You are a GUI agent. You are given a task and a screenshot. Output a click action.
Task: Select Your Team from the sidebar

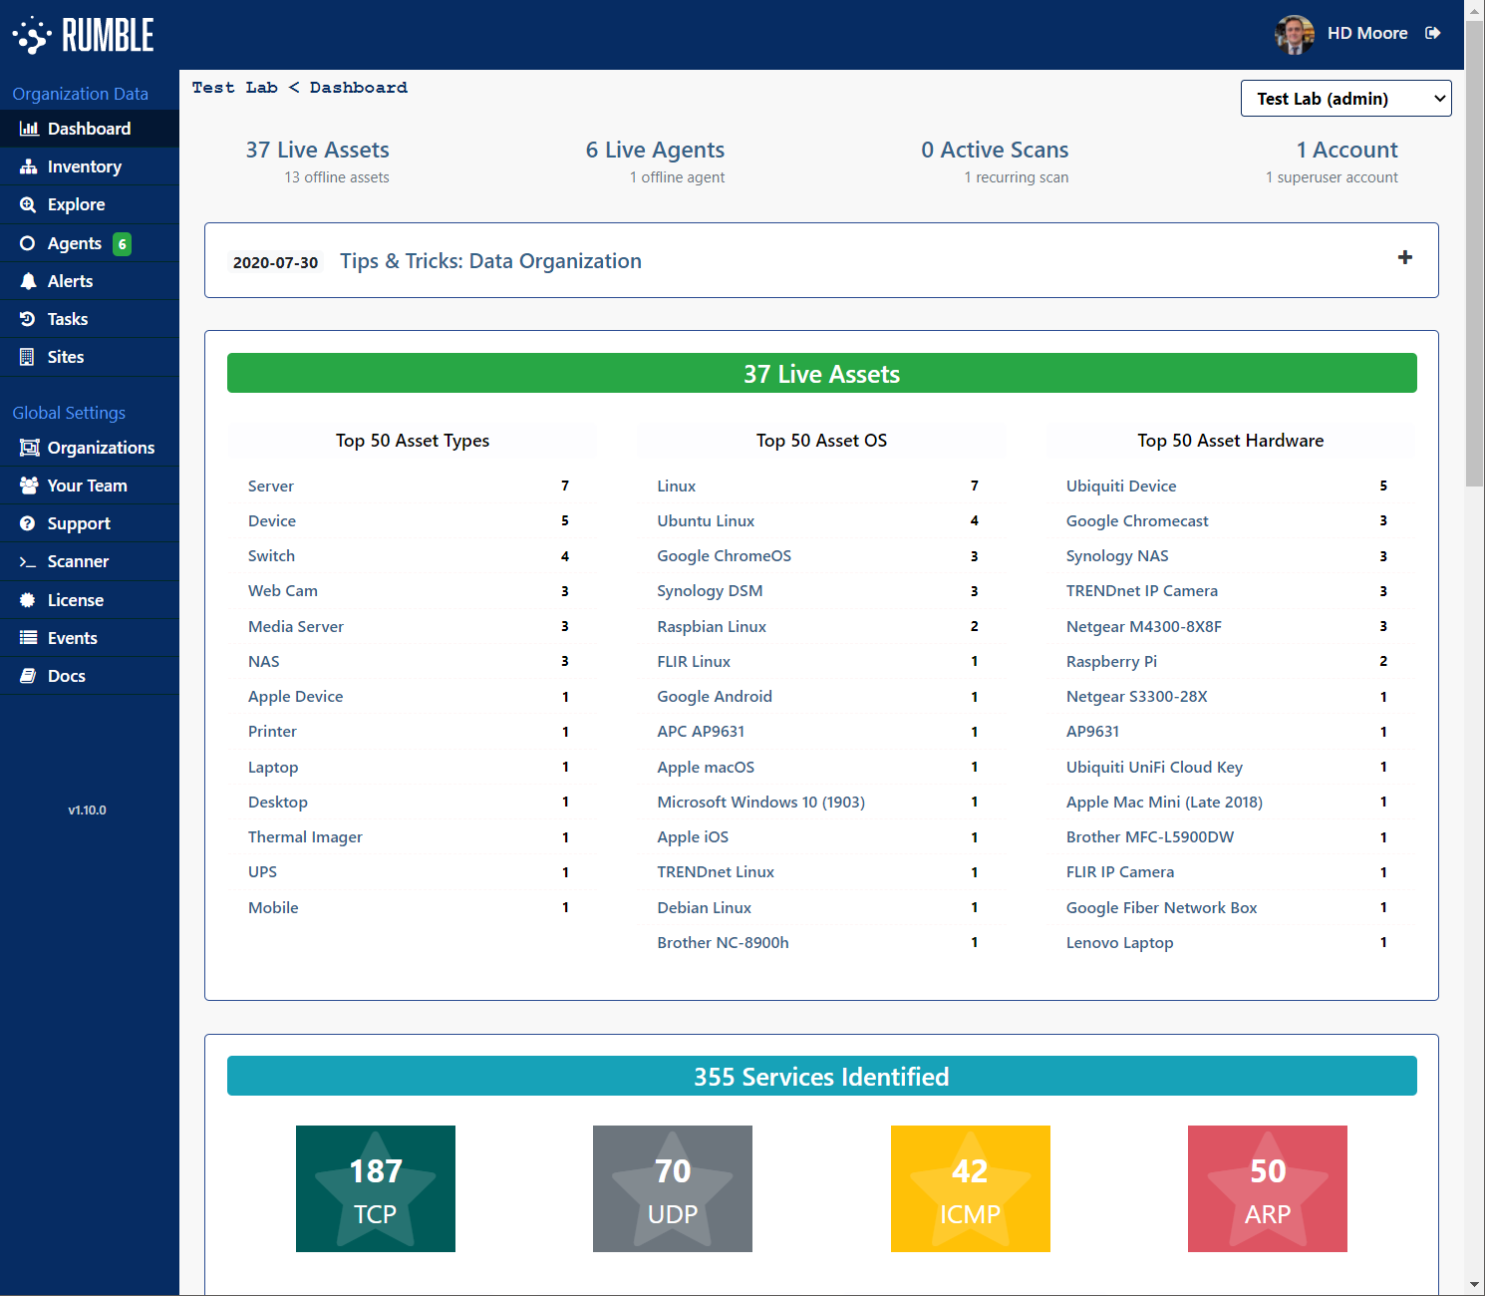pos(88,486)
